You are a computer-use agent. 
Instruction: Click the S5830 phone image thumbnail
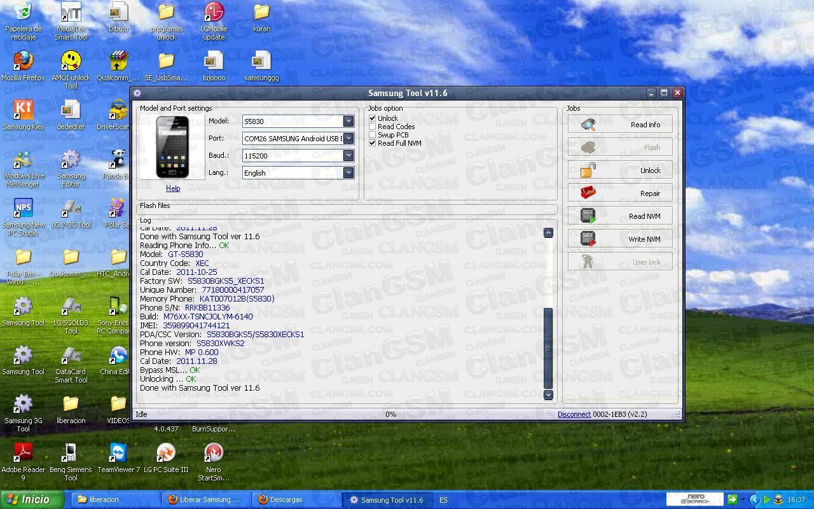[172, 147]
